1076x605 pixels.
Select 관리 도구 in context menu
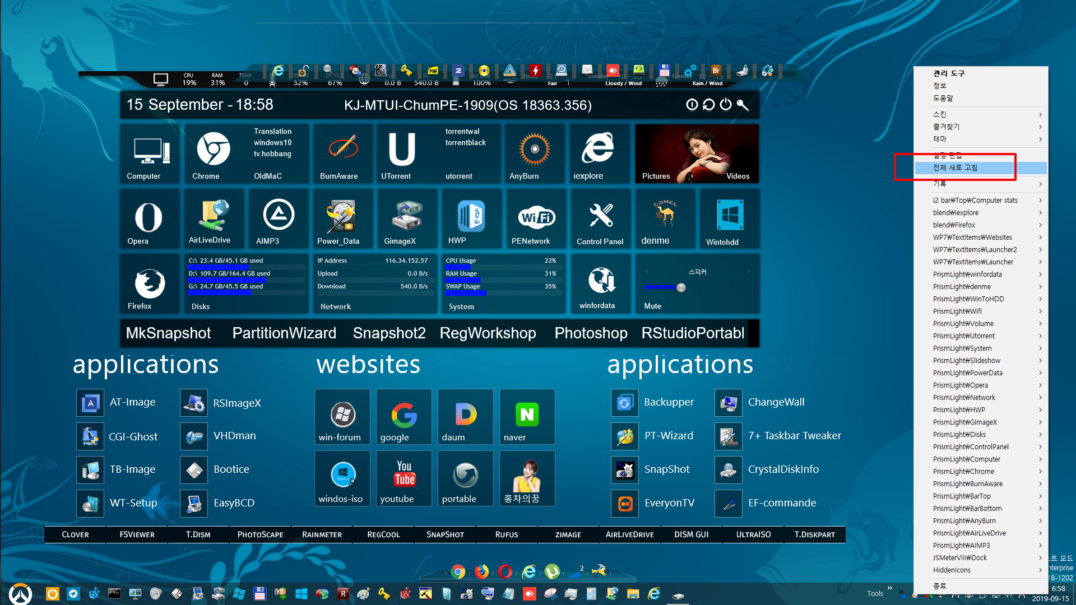tap(981, 73)
